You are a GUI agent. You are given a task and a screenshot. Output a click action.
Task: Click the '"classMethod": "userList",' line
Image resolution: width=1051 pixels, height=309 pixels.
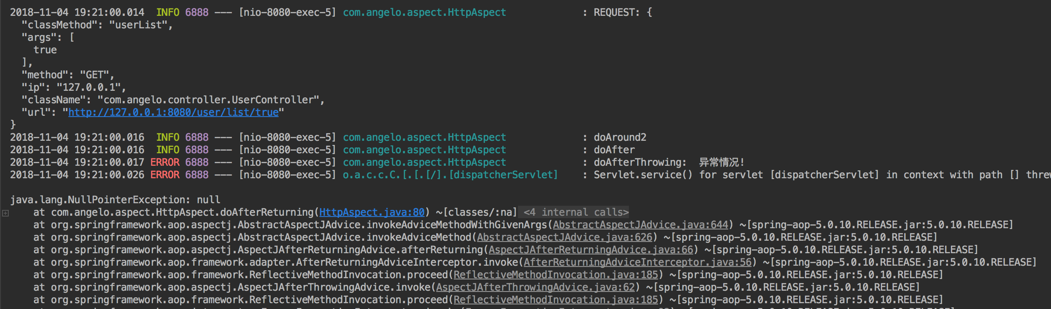point(97,25)
